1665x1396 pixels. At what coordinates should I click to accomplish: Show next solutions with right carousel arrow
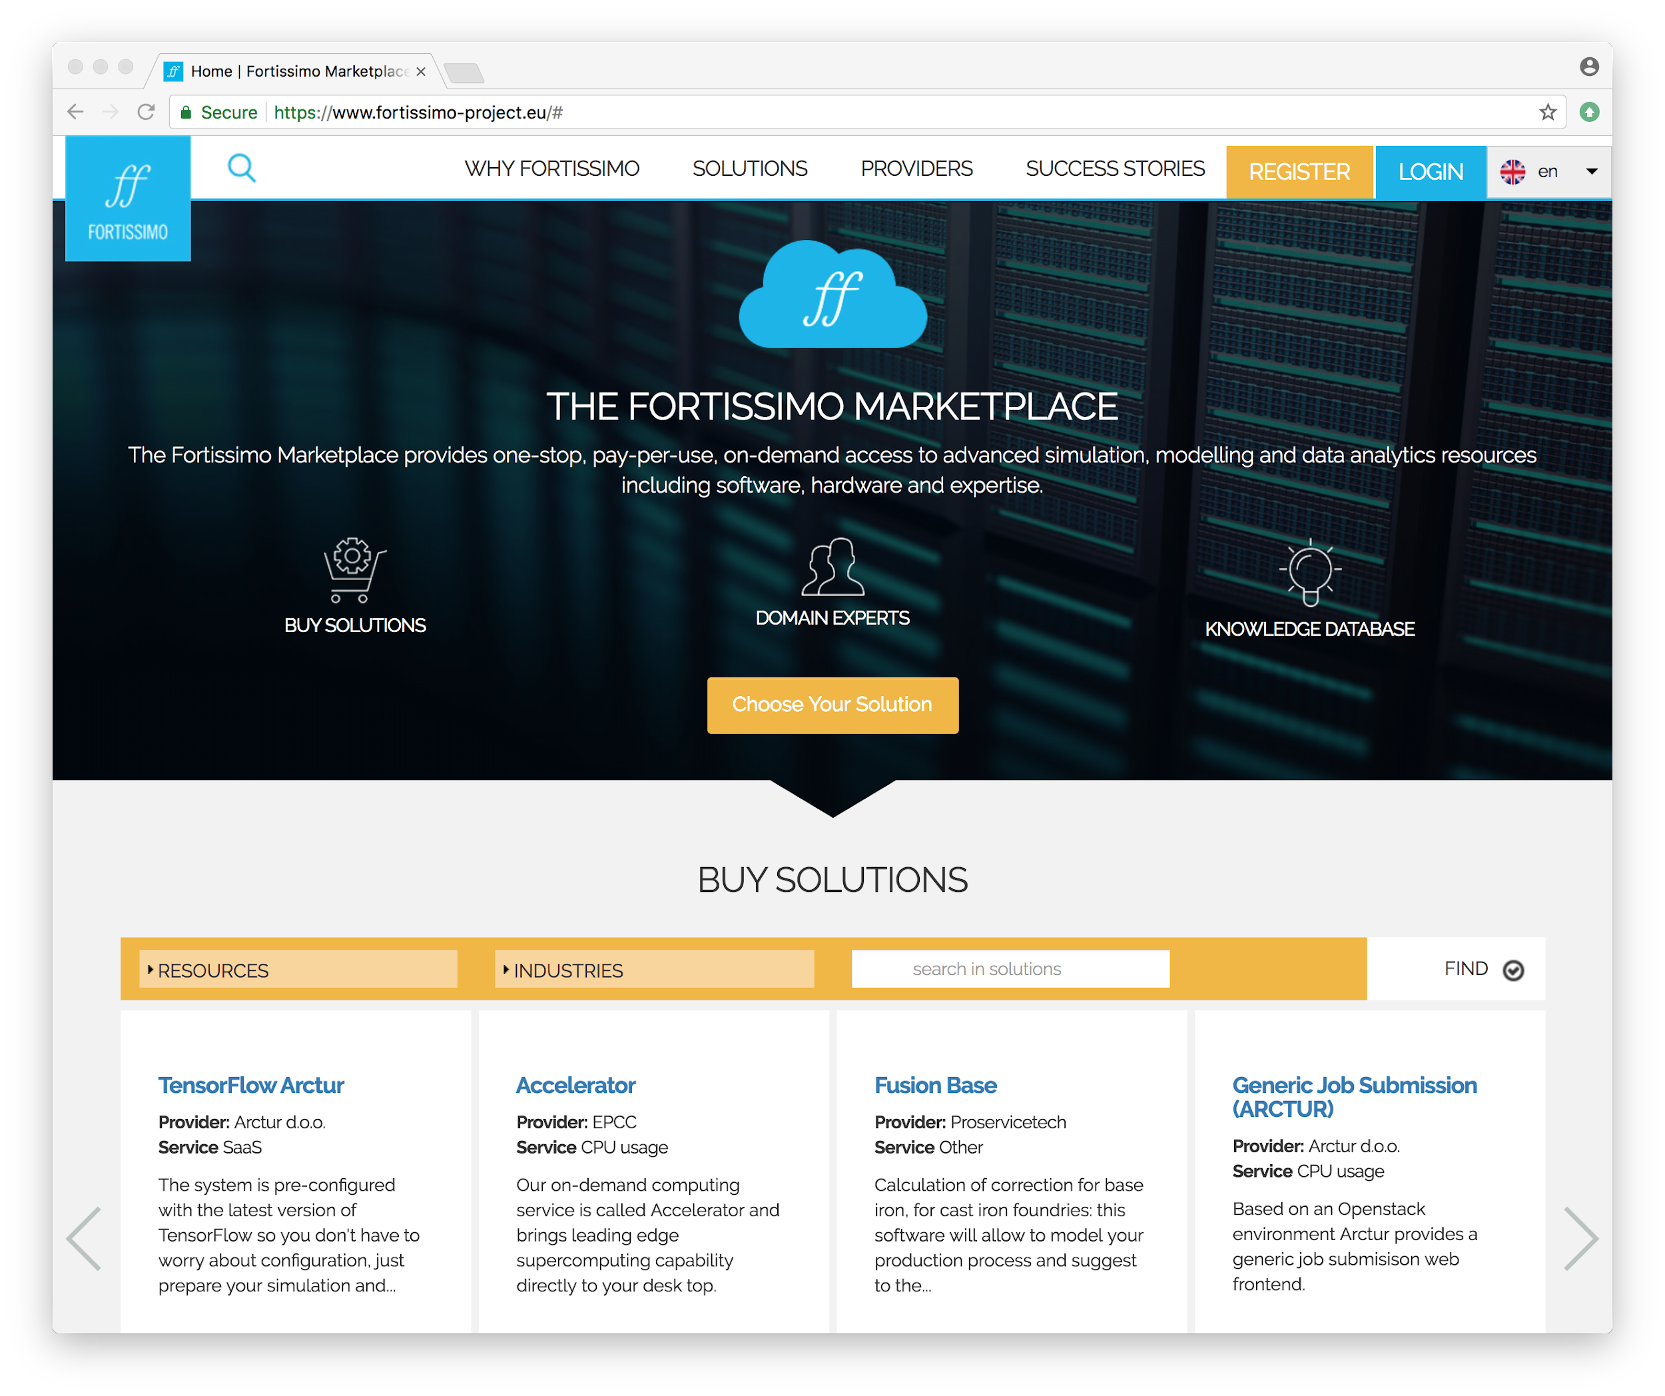(x=1580, y=1239)
